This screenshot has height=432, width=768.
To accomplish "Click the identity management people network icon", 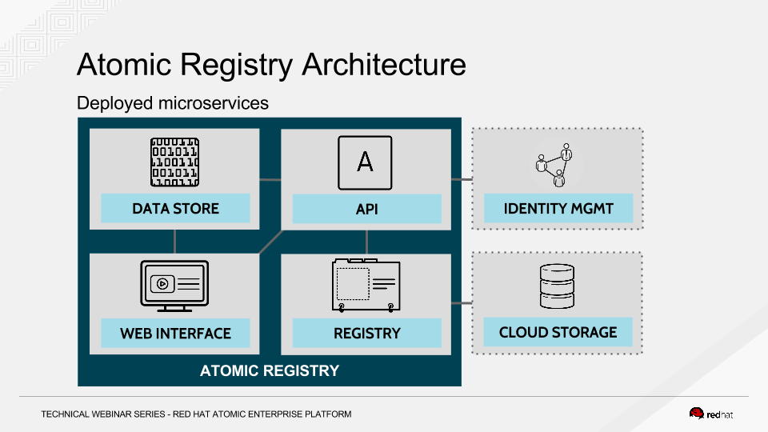I will [x=556, y=164].
